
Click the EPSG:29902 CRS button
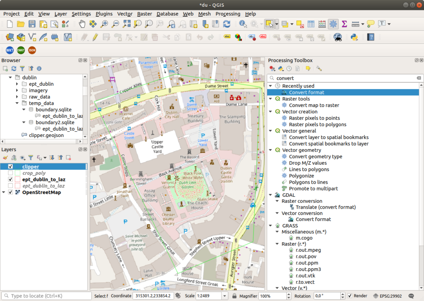pos(388,296)
